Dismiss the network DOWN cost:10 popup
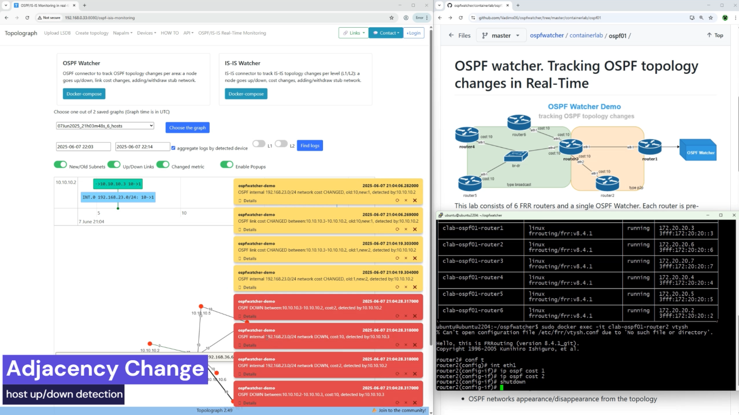The image size is (739, 415). (x=414, y=345)
